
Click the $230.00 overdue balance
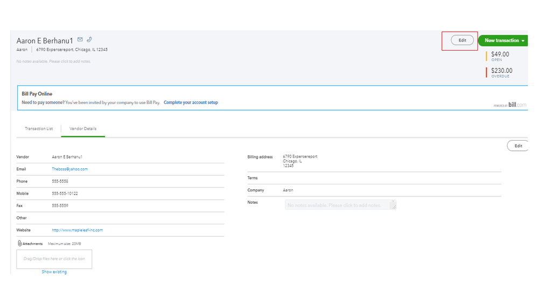click(501, 71)
